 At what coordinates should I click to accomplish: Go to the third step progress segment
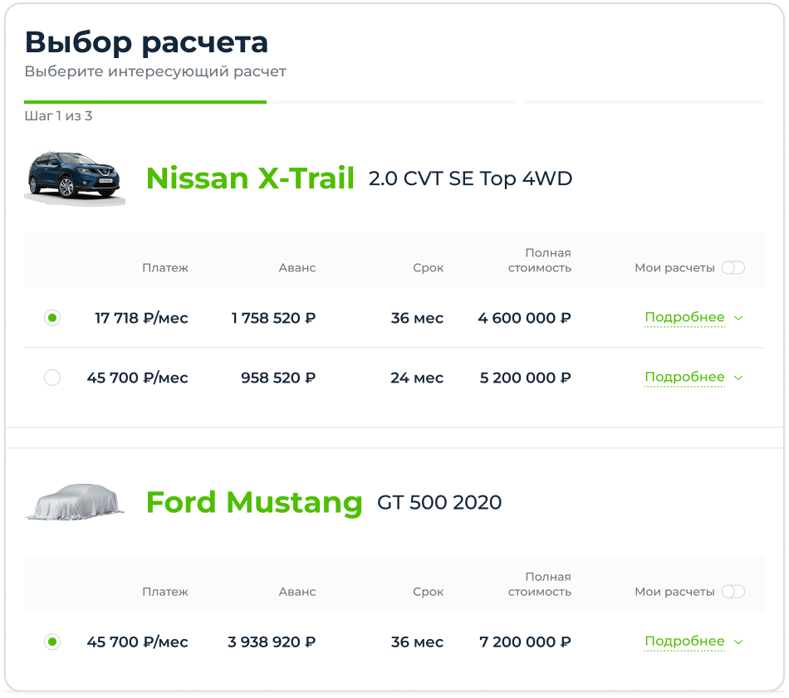643,102
